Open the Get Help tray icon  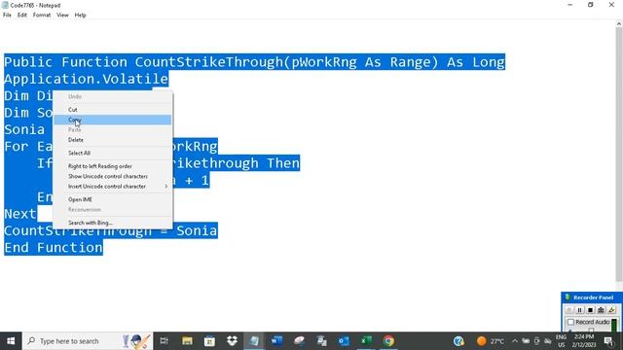tap(458, 341)
